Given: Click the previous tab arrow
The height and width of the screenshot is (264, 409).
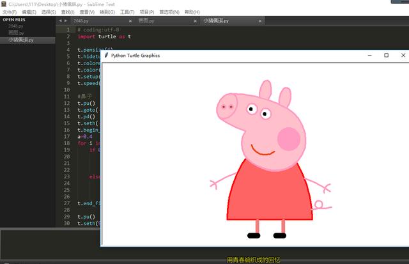Looking at the screenshot, I should tap(60, 20).
